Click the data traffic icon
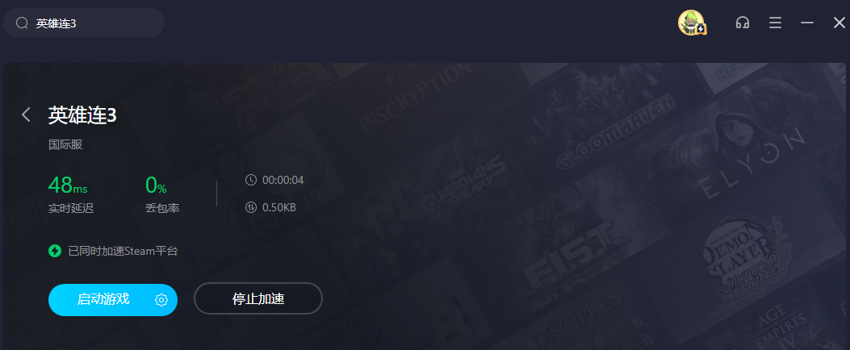The height and width of the screenshot is (350, 850). pyautogui.click(x=250, y=207)
